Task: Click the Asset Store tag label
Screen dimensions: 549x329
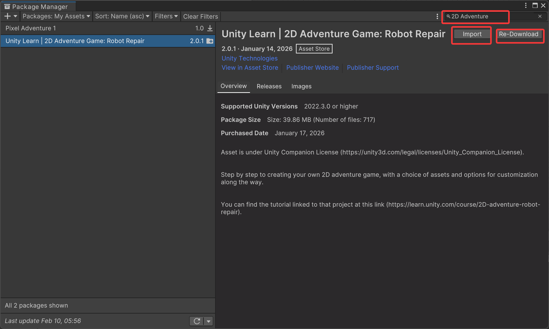Action: [x=314, y=49]
